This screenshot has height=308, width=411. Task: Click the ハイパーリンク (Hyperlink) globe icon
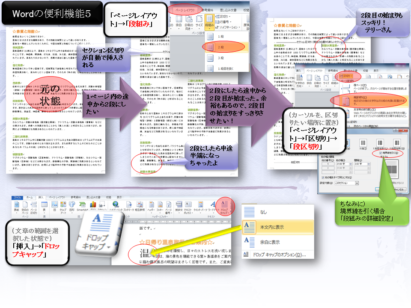(116, 206)
